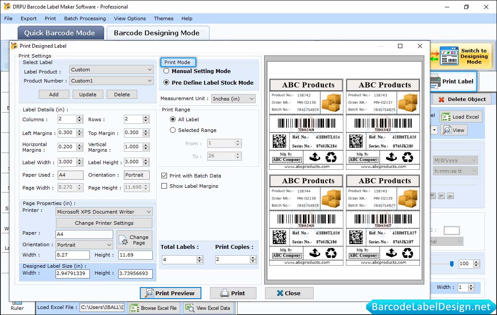Select Manual Setting Mode

pos(166,71)
